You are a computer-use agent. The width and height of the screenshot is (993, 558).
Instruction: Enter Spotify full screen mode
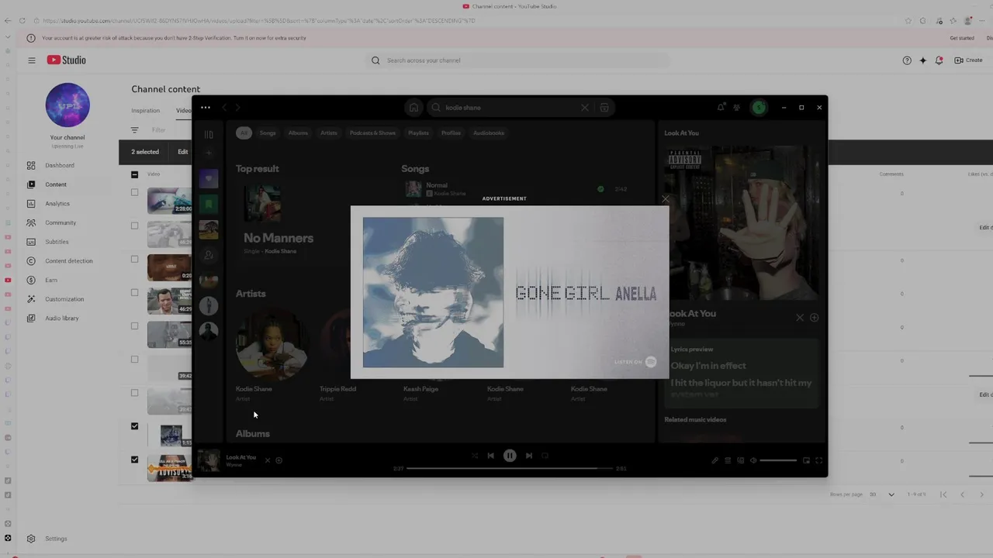[x=818, y=460]
